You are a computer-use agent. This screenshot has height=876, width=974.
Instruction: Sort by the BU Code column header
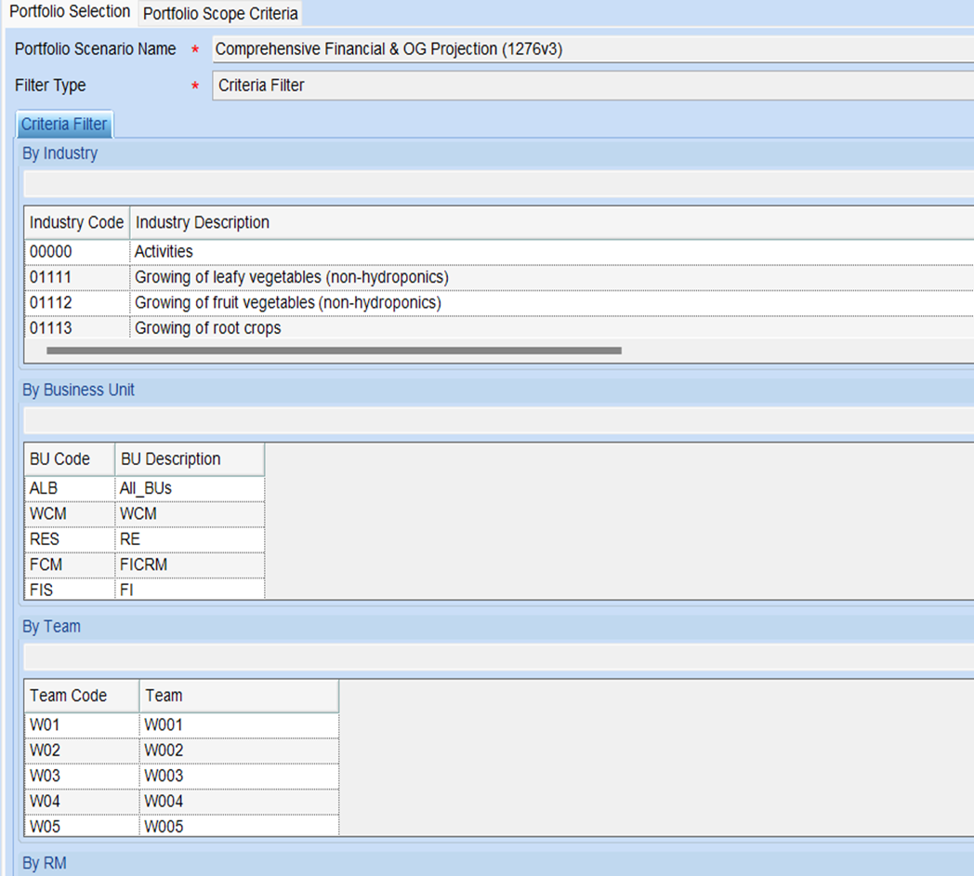pyautogui.click(x=60, y=458)
